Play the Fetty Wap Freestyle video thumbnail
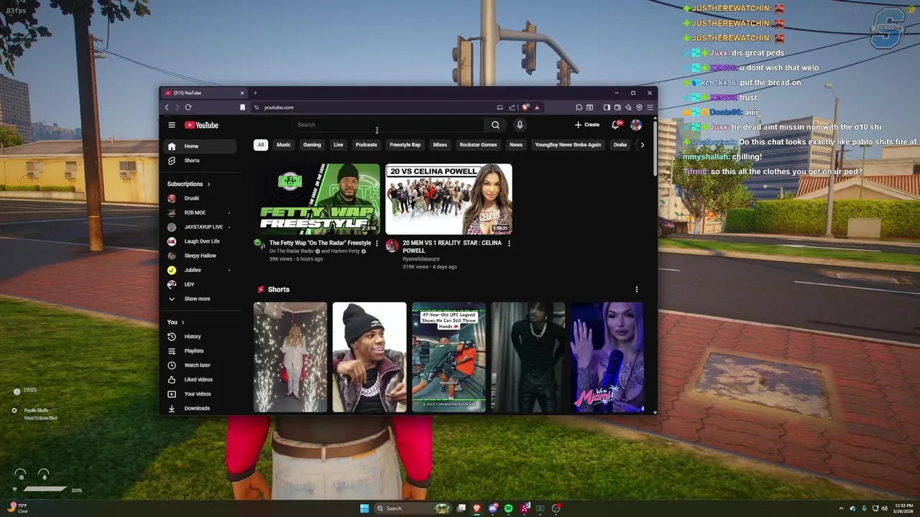The height and width of the screenshot is (517, 920). pos(317,200)
